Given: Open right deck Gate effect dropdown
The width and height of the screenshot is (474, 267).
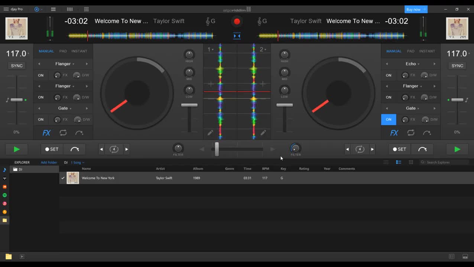Looking at the screenshot, I should pyautogui.click(x=412, y=108).
